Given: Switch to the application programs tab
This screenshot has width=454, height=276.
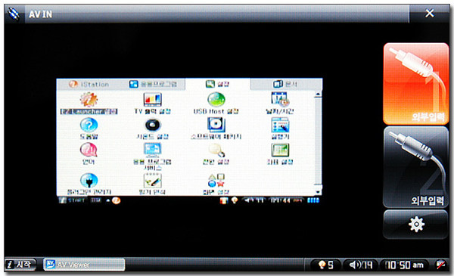Looking at the screenshot, I should click(x=153, y=84).
